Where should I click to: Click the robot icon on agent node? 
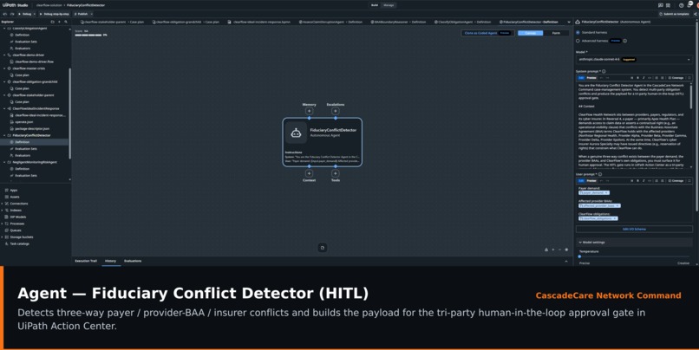(x=296, y=133)
